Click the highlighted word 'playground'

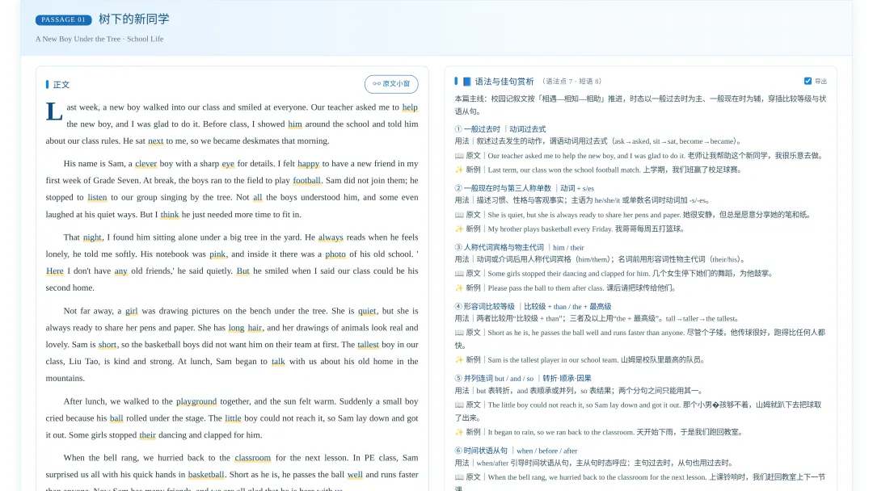click(x=196, y=401)
